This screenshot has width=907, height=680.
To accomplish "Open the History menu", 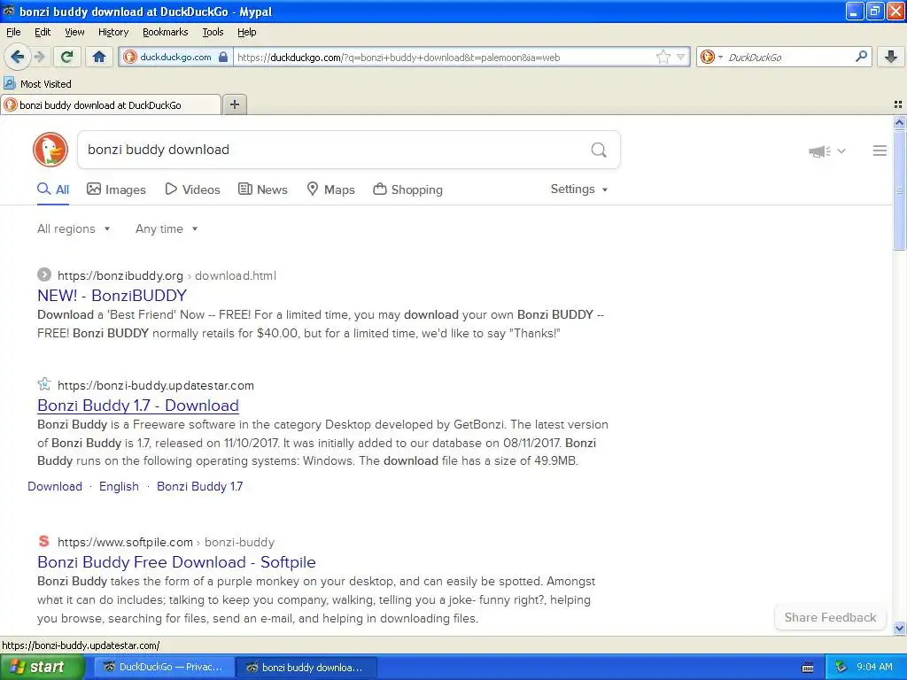I will [112, 32].
